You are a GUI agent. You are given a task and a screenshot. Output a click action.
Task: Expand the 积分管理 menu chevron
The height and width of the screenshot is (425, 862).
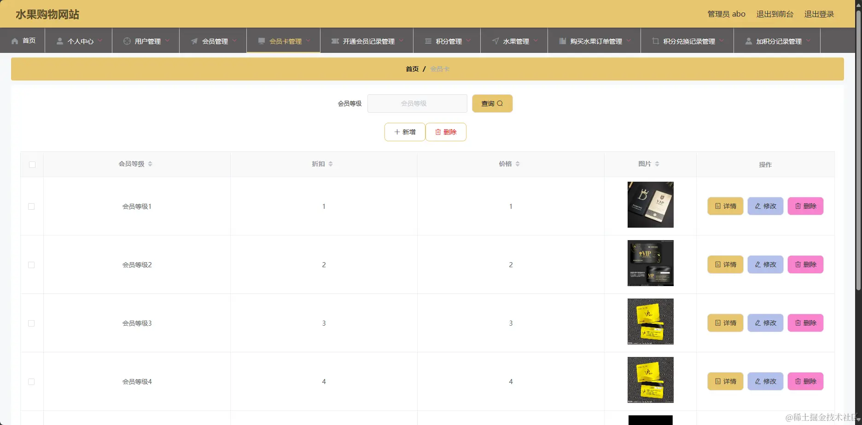[468, 40]
